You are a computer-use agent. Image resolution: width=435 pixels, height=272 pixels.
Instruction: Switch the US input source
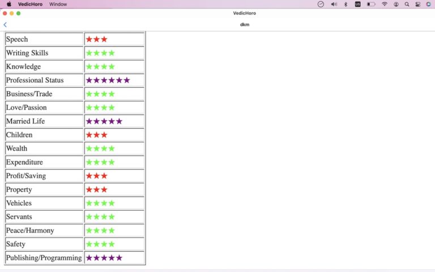pyautogui.click(x=357, y=4)
